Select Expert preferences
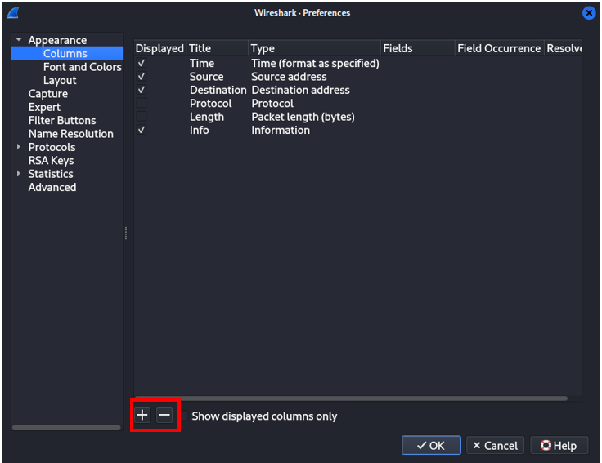The width and height of the screenshot is (602, 463). pos(44,107)
